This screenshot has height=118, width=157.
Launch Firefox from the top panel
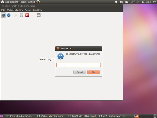click(x=38, y=2)
